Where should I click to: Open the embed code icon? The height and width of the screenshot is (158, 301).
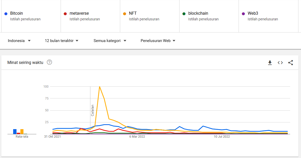[280, 63]
